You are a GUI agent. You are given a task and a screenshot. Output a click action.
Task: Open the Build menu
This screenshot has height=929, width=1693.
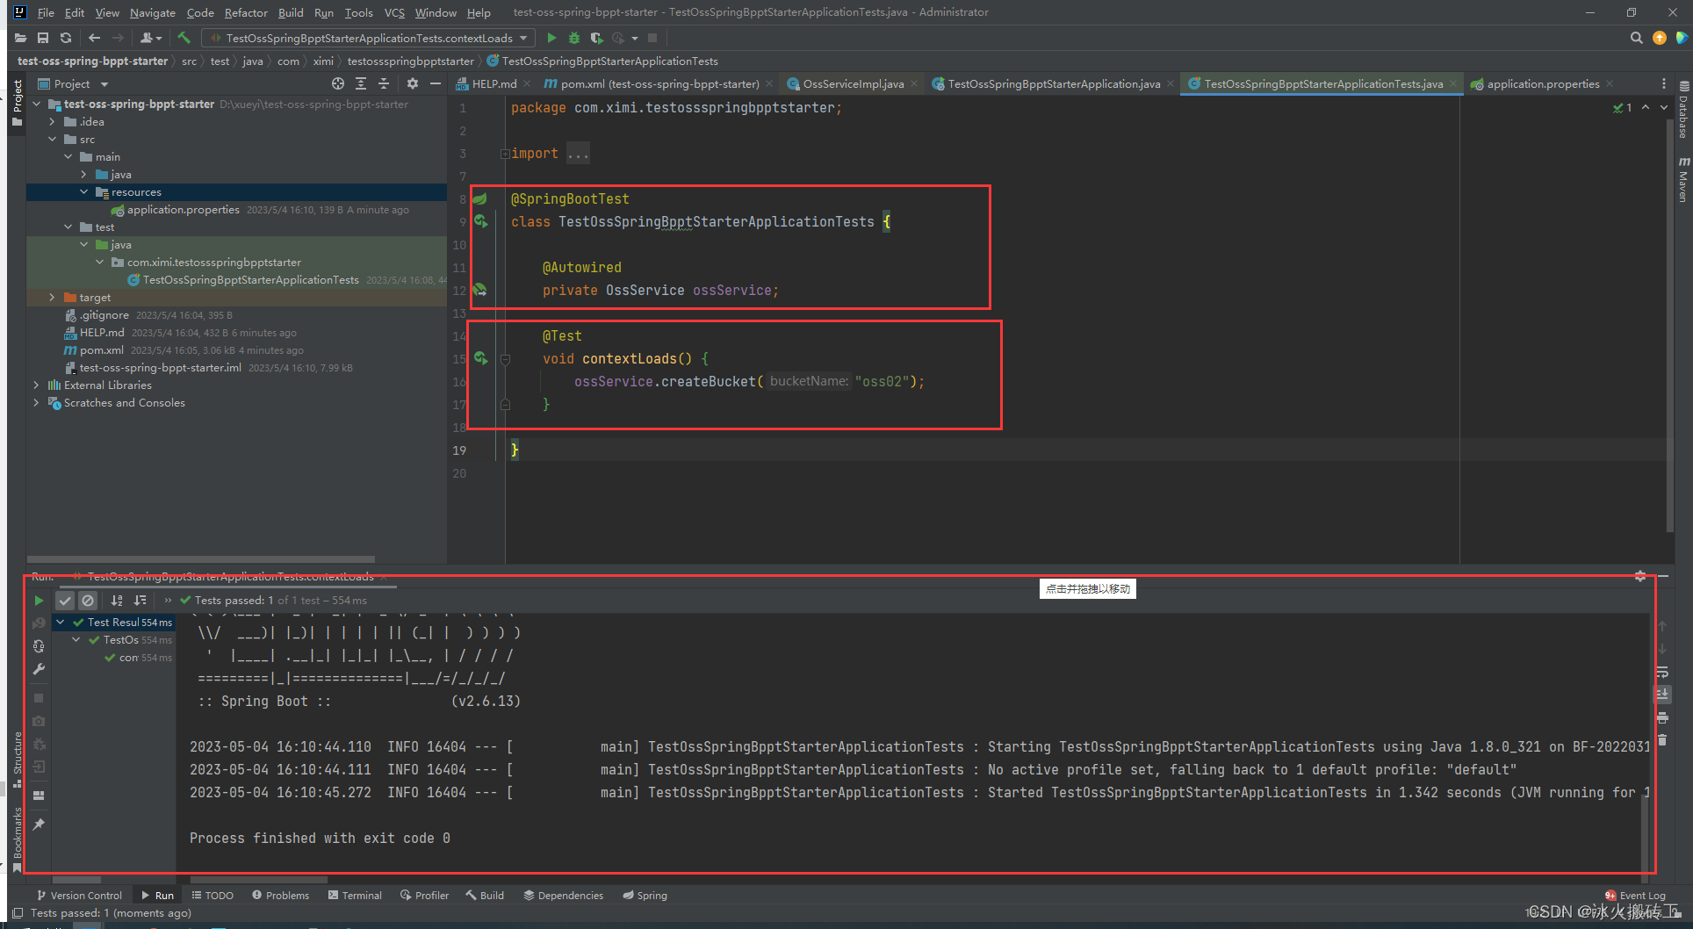pos(290,12)
